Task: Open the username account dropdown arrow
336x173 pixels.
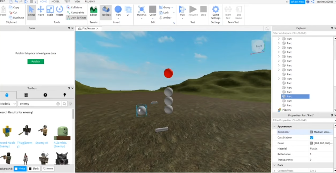Action: [335, 1]
